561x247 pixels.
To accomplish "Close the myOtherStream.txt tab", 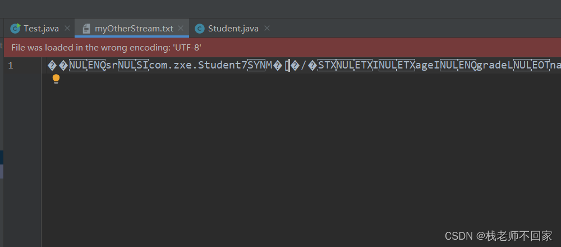I will click(x=181, y=28).
